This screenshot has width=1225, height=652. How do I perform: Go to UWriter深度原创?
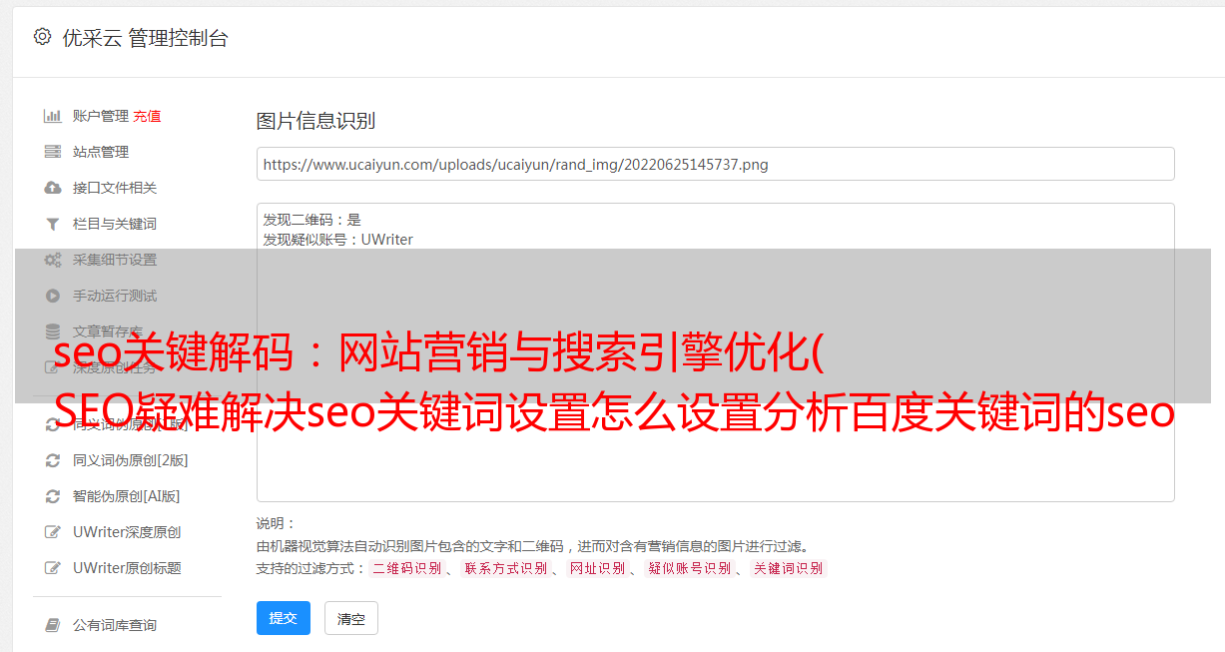click(127, 532)
